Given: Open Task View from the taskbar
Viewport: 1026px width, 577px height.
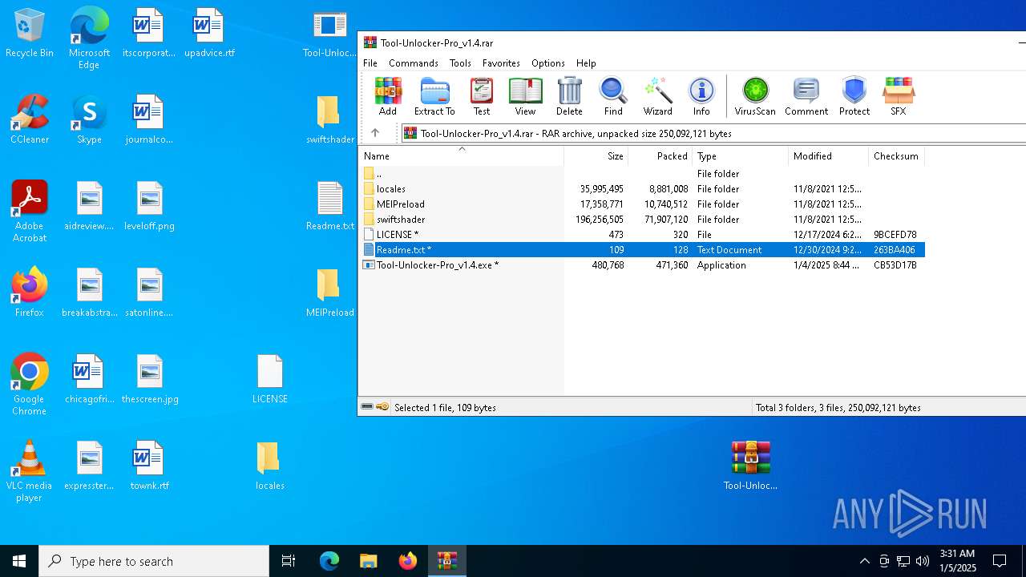Looking at the screenshot, I should click(x=289, y=561).
